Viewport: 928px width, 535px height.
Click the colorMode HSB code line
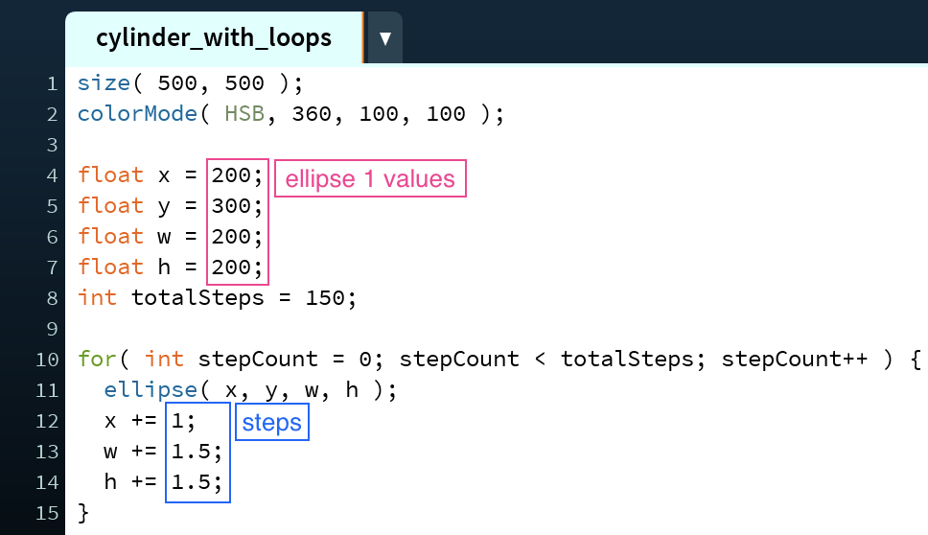click(x=290, y=114)
